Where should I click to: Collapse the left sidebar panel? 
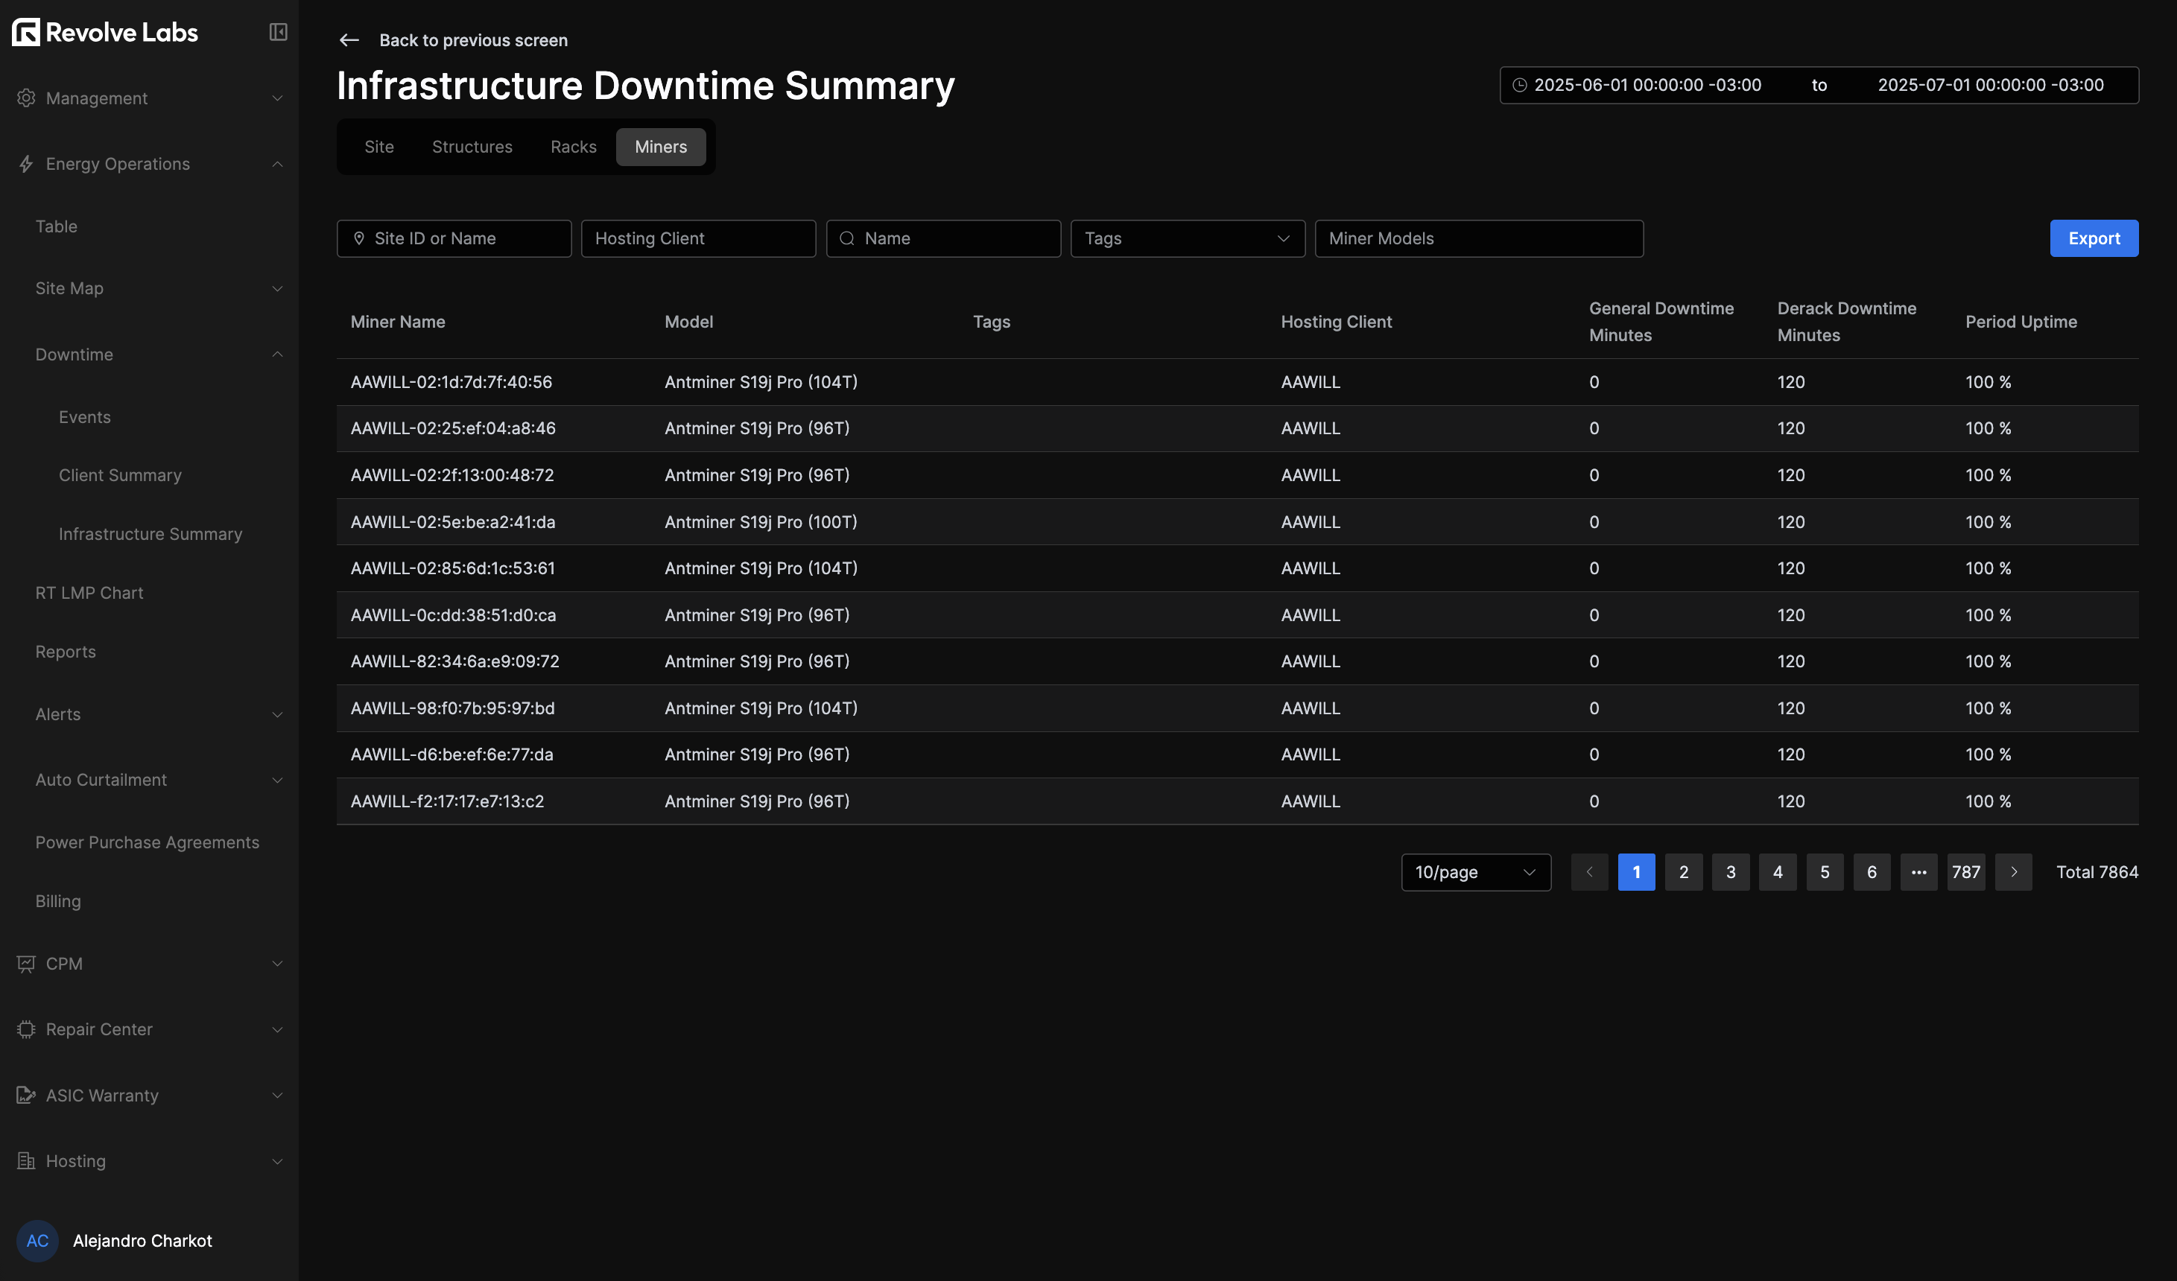278,32
